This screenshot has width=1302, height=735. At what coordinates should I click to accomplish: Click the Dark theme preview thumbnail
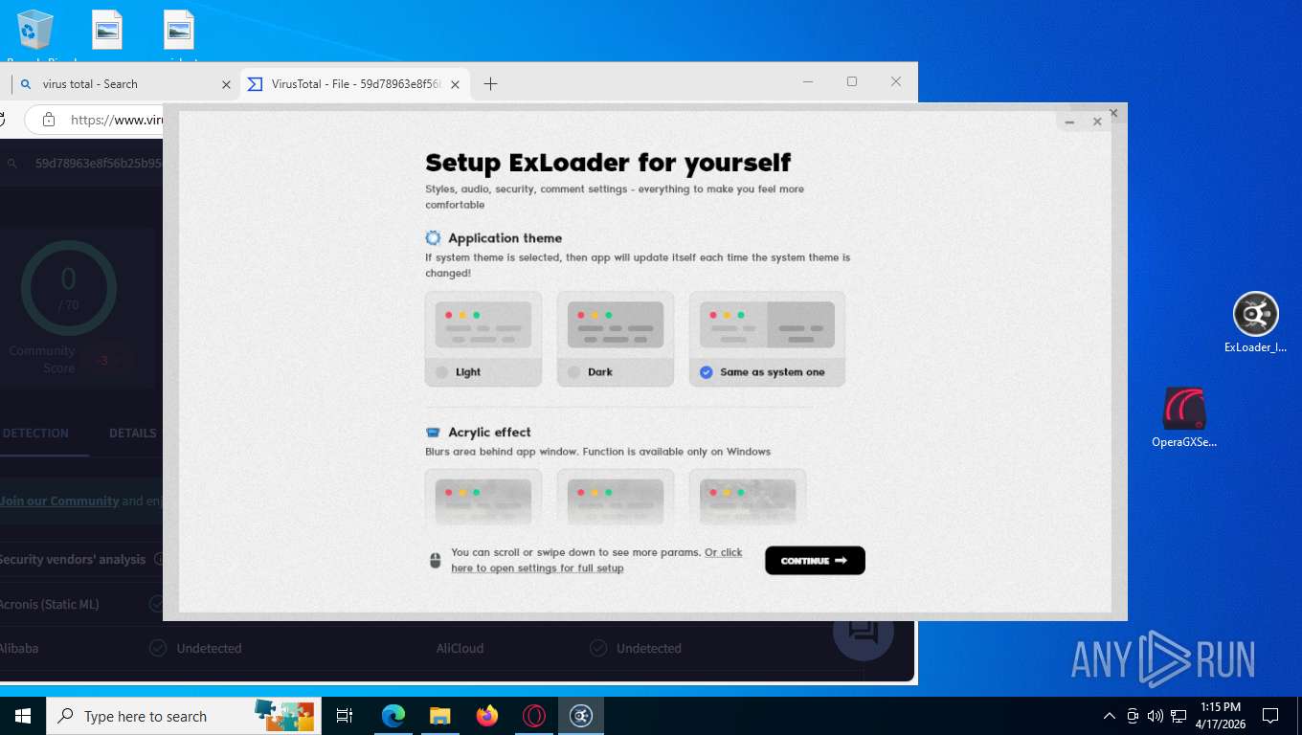(x=616, y=325)
